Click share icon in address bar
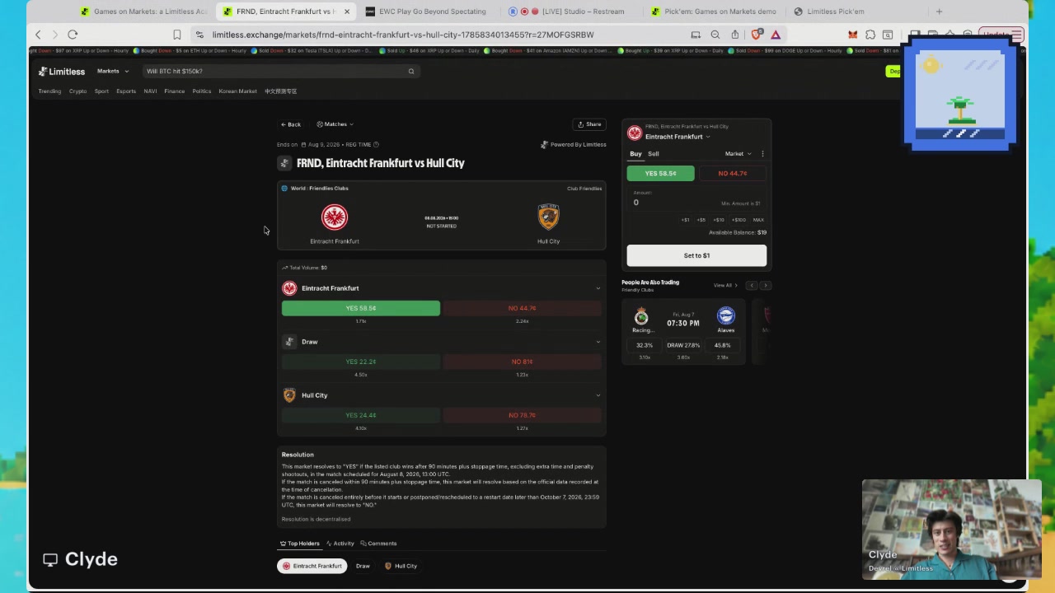1055x593 pixels. 734,35
